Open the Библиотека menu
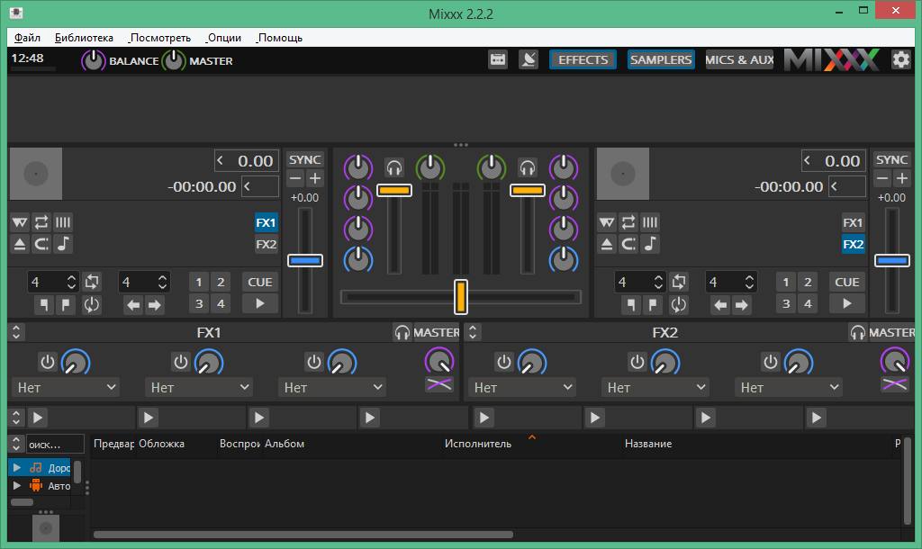The height and width of the screenshot is (549, 922). tap(84, 38)
